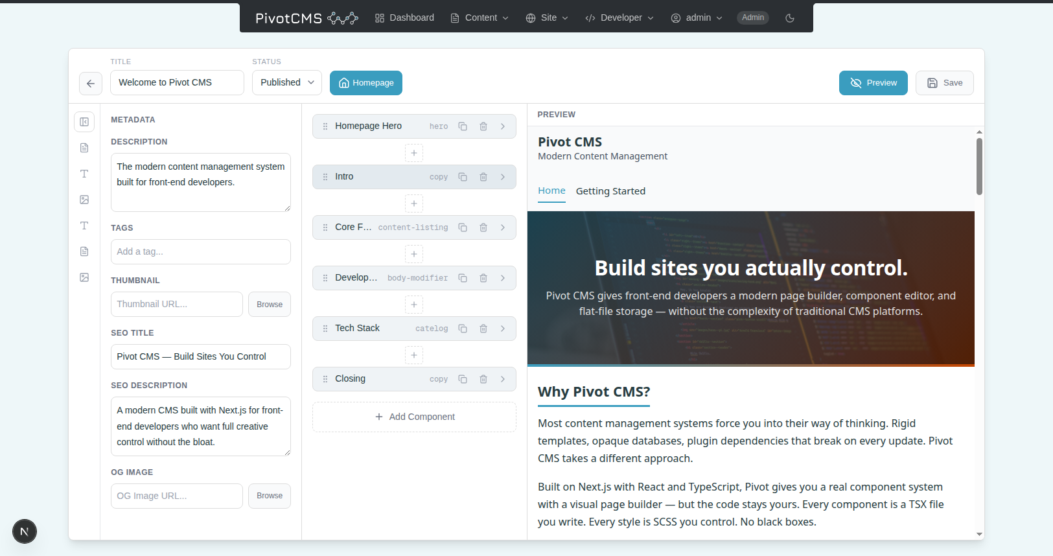Click the SEO Title field
This screenshot has height=556, width=1053.
pos(201,357)
